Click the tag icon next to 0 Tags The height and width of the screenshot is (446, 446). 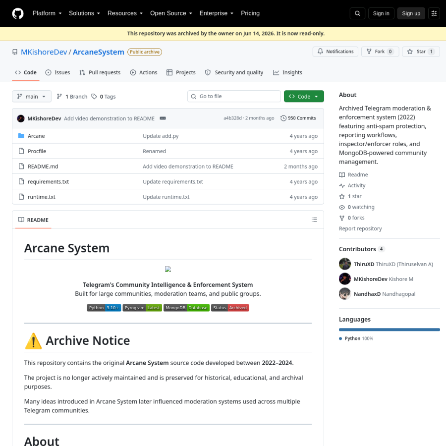(94, 97)
